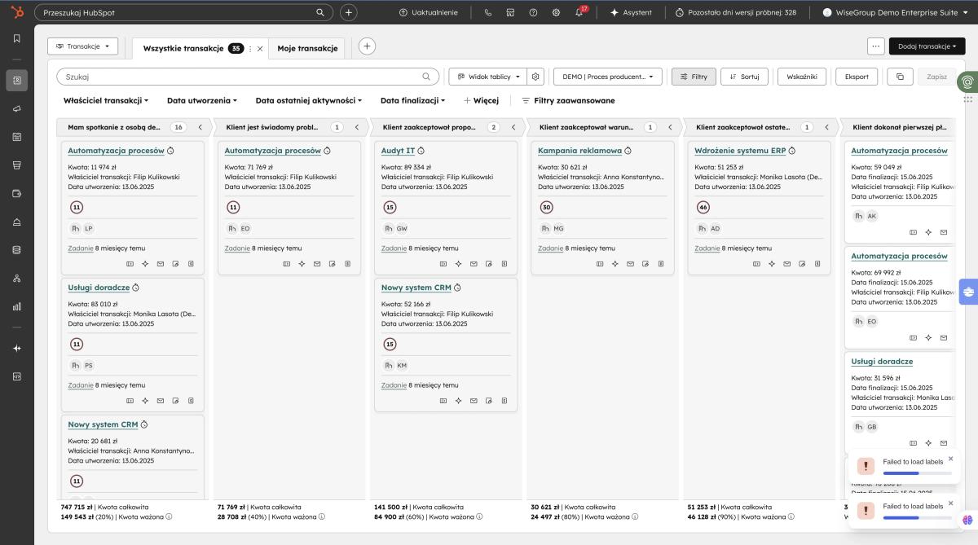The width and height of the screenshot is (978, 545).
Task: Open the Development code sidebar icon
Action: [17, 376]
